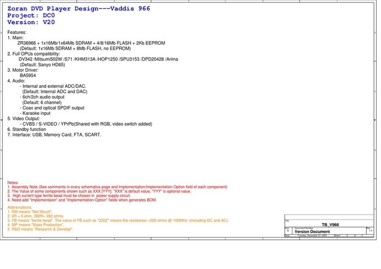Click the '4. Audio:' heading
381x269 pixels.
(17, 81)
